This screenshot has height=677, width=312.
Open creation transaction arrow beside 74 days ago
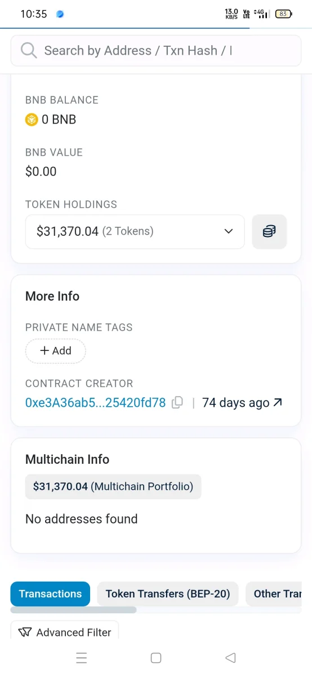pyautogui.click(x=278, y=402)
